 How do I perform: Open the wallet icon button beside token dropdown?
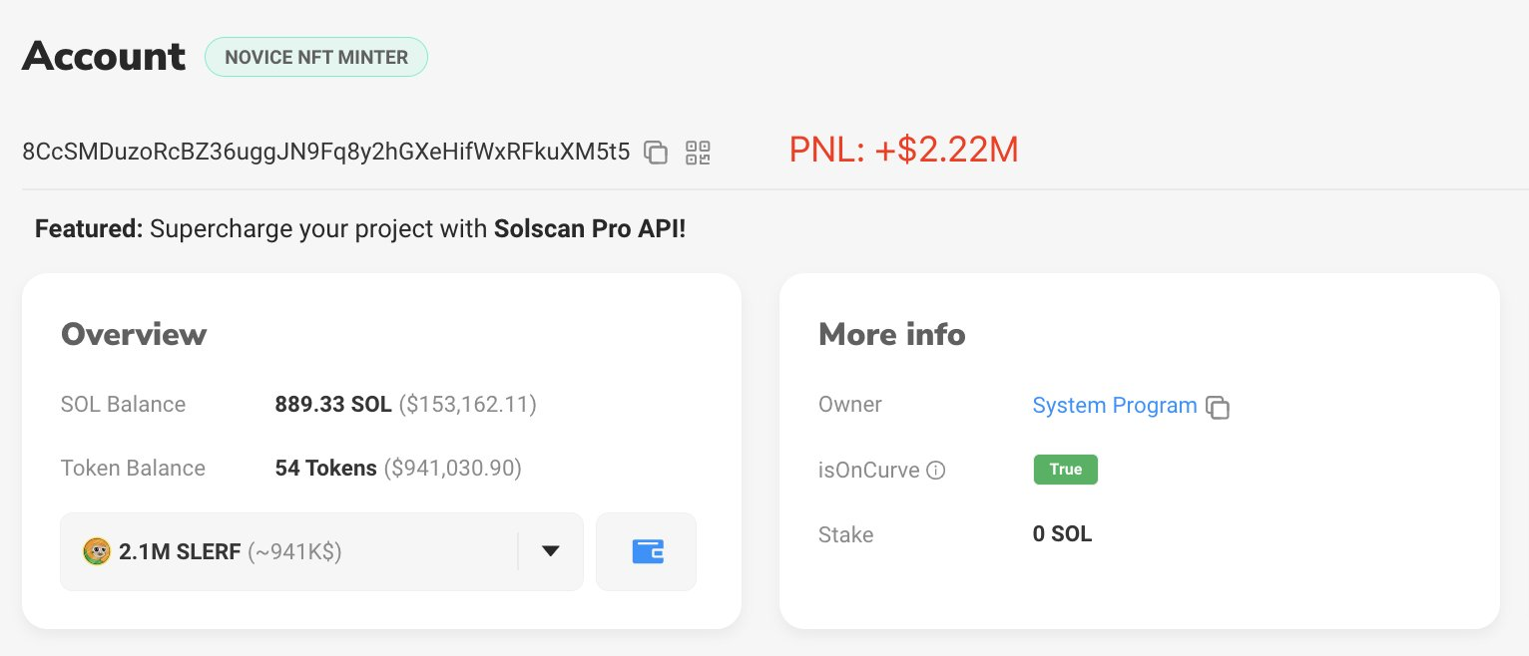click(x=647, y=551)
